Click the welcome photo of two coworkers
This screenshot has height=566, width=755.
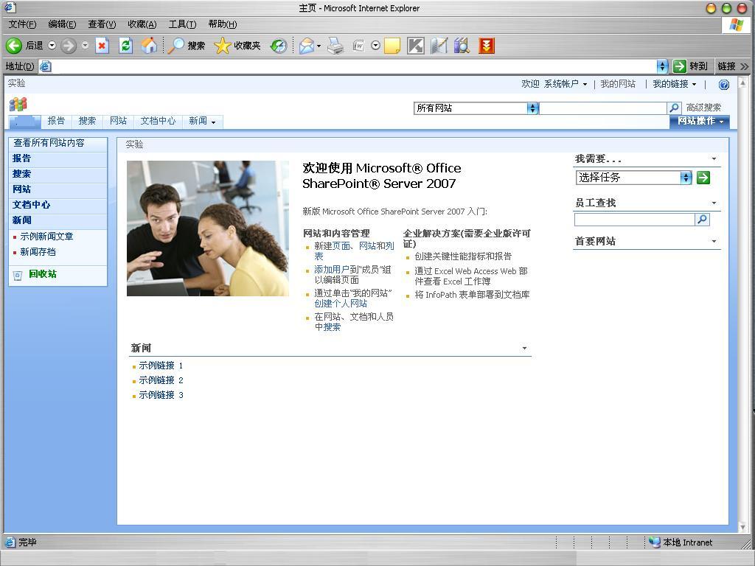pos(207,228)
